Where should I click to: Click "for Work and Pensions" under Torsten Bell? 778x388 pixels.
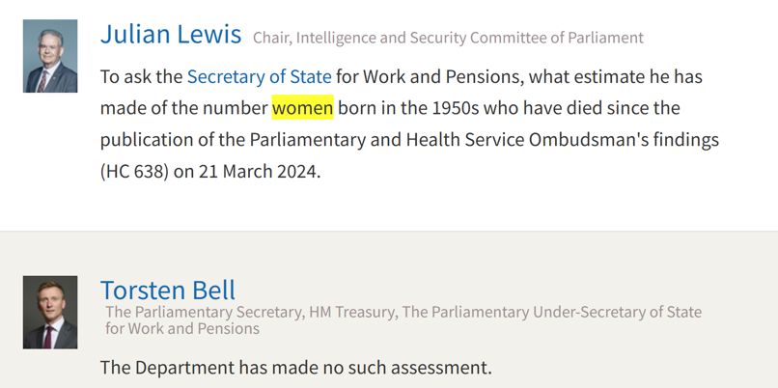coord(182,328)
